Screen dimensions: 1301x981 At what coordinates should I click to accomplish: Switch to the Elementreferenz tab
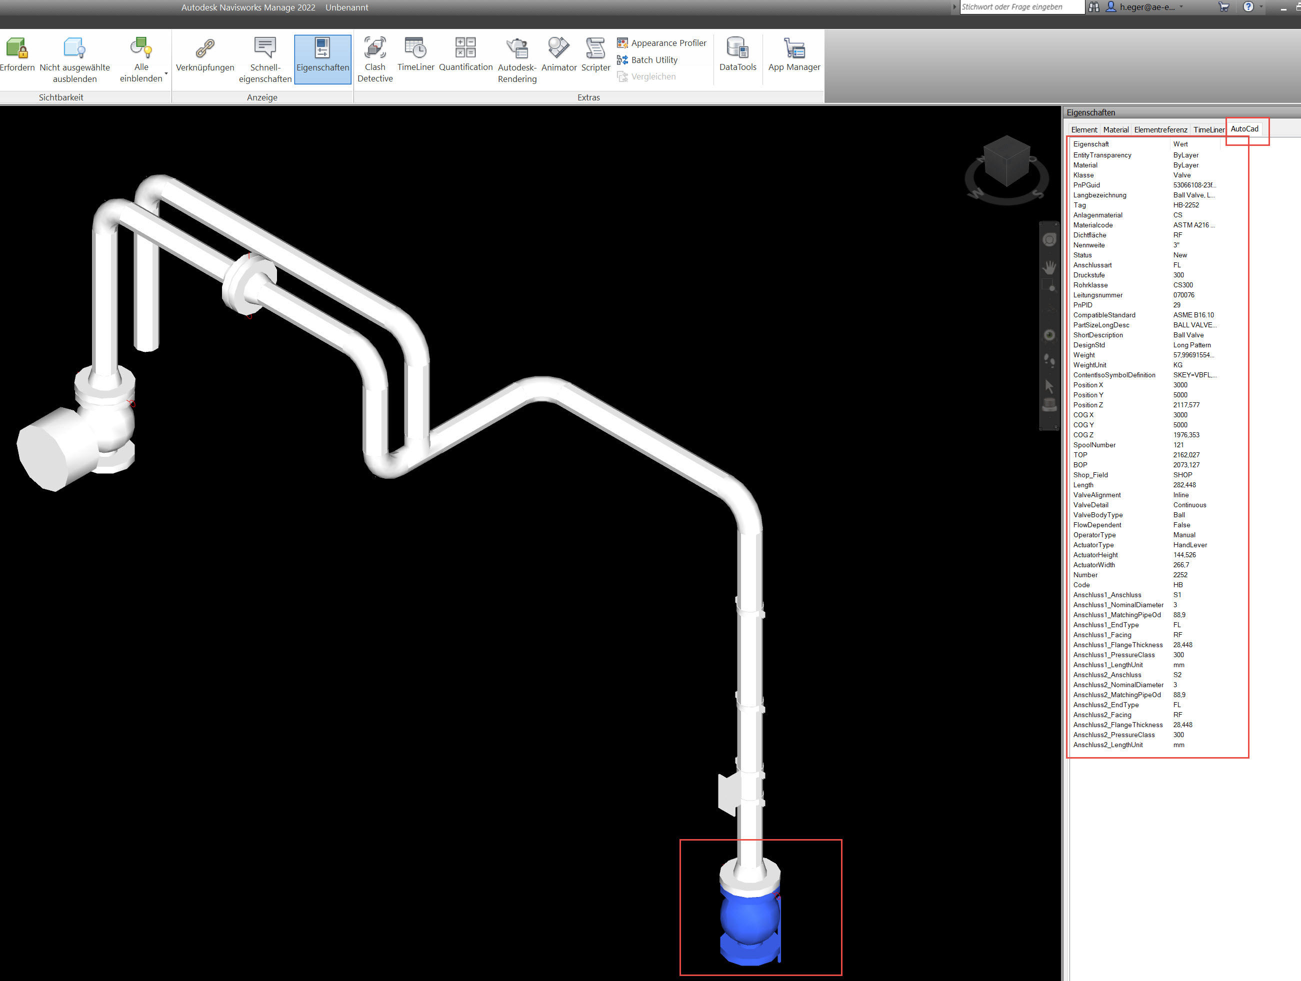coord(1160,130)
